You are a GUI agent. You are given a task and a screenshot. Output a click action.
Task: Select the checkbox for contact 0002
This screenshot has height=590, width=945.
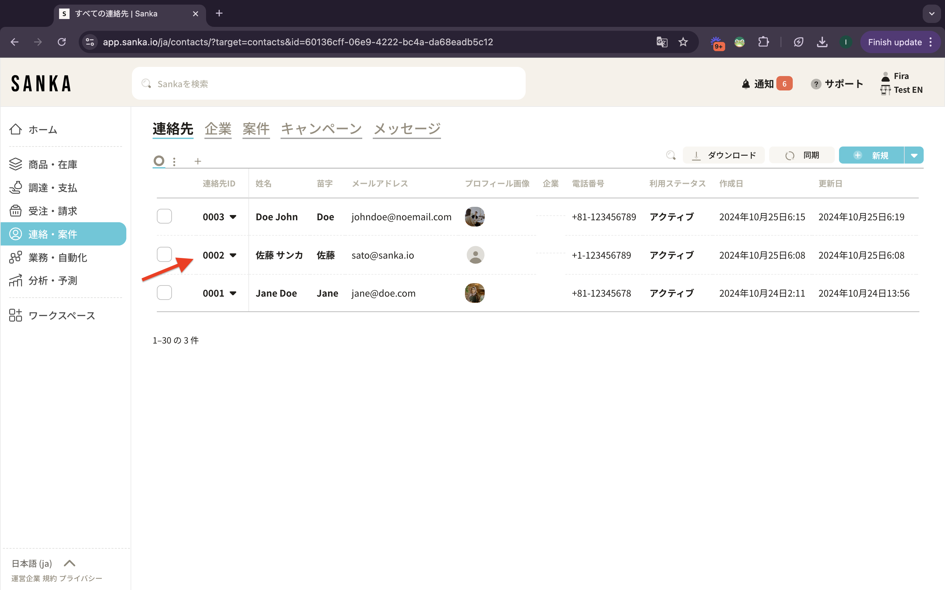pos(164,254)
